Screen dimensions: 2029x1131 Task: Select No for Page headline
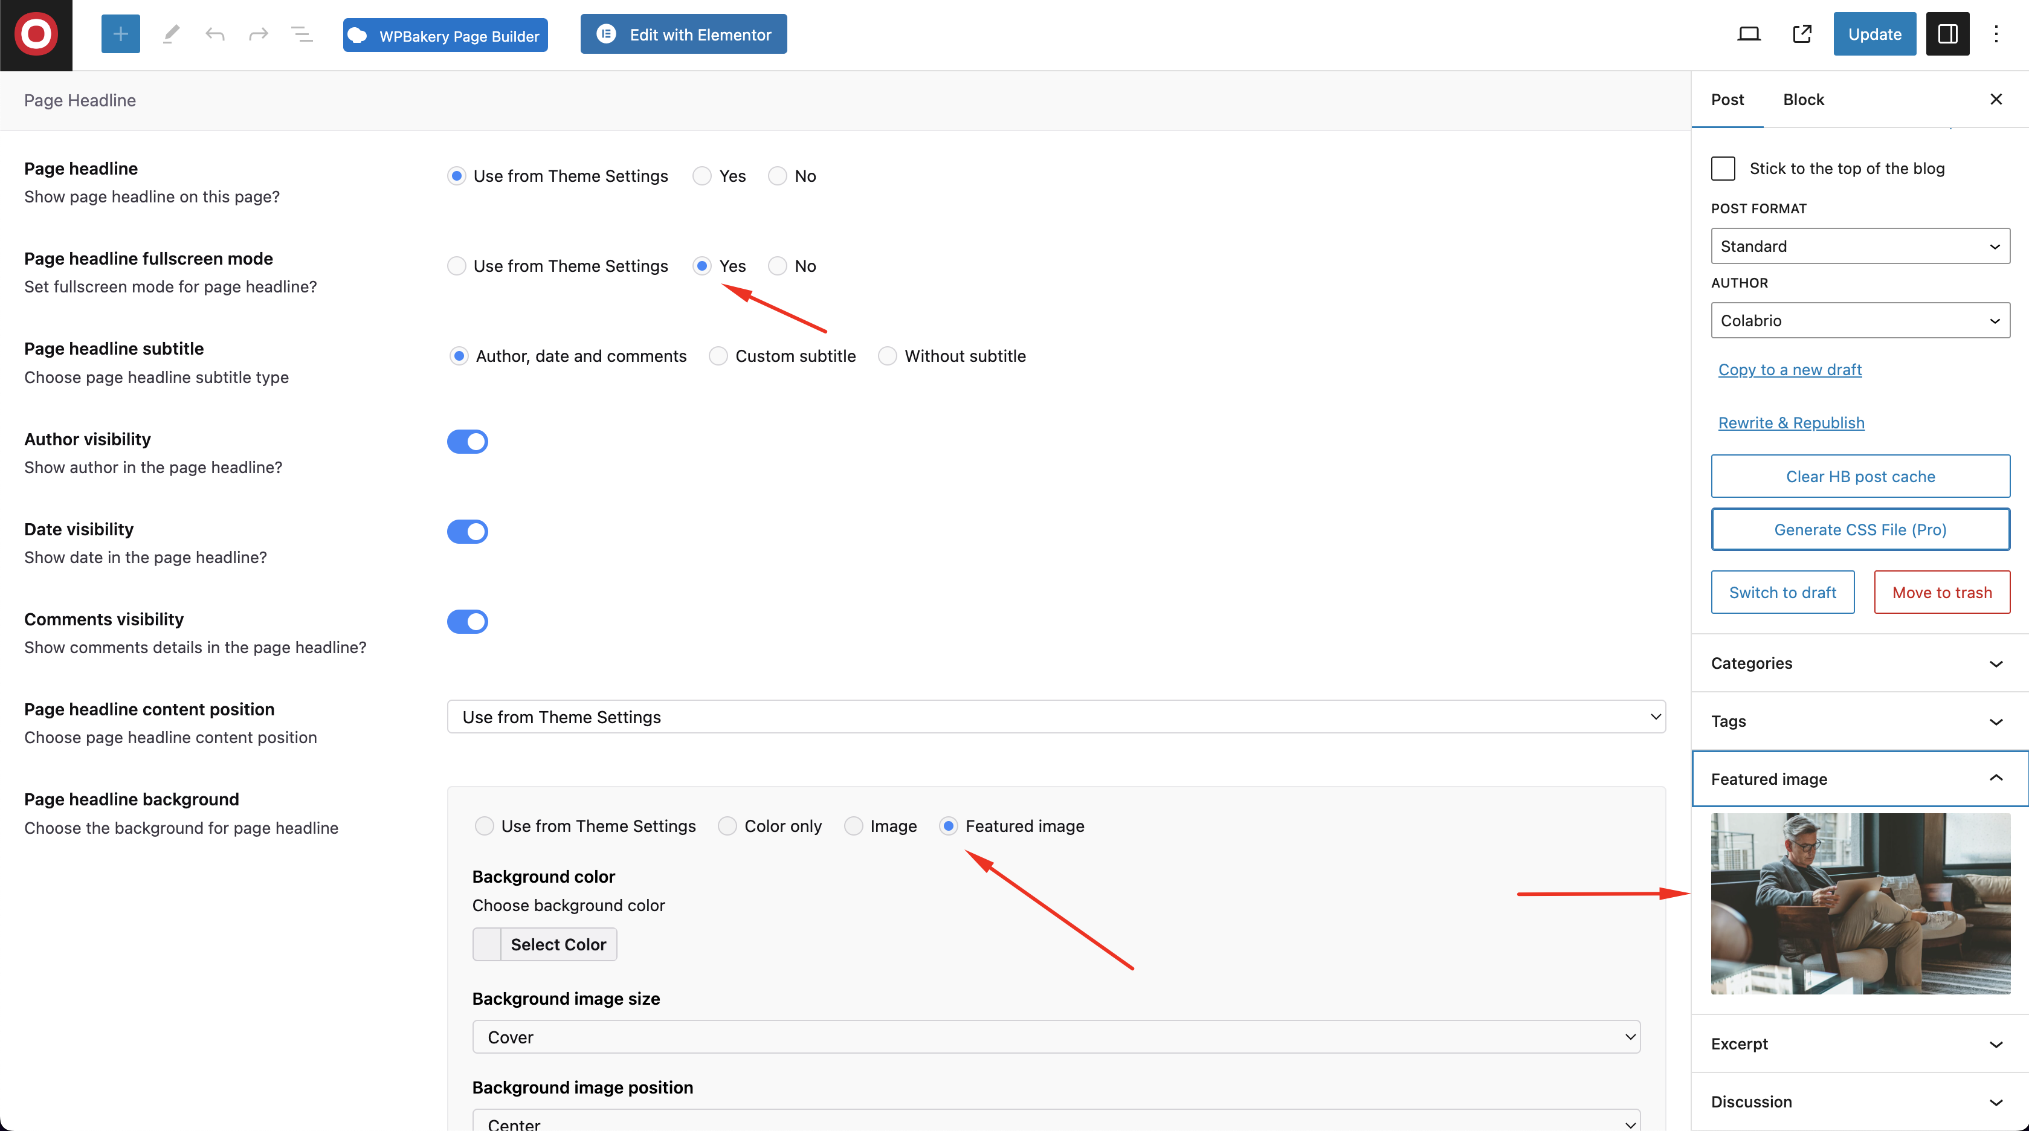(778, 176)
